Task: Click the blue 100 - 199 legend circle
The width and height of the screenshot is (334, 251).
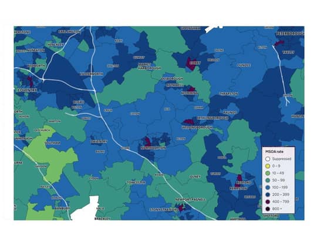Action: tap(268, 188)
